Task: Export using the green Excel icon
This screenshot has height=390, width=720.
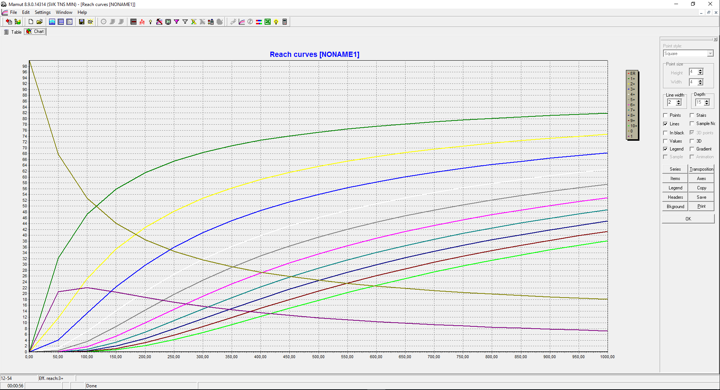Action: click(268, 22)
